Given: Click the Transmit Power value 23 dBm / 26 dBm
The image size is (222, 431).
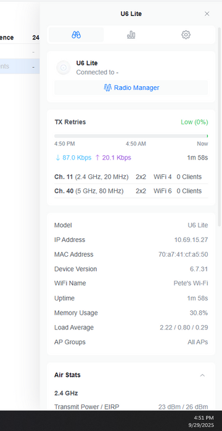Looking at the screenshot, I should pyautogui.click(x=183, y=407).
